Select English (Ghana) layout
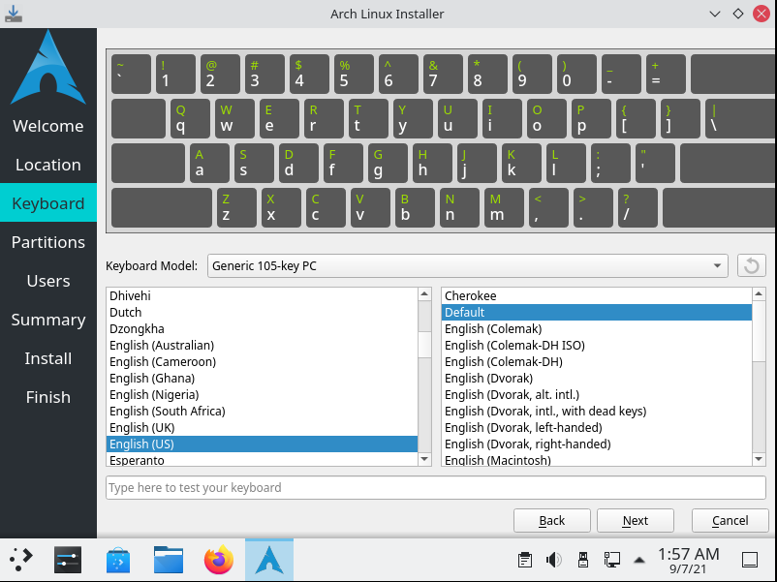The width and height of the screenshot is (777, 582). pyautogui.click(x=262, y=378)
